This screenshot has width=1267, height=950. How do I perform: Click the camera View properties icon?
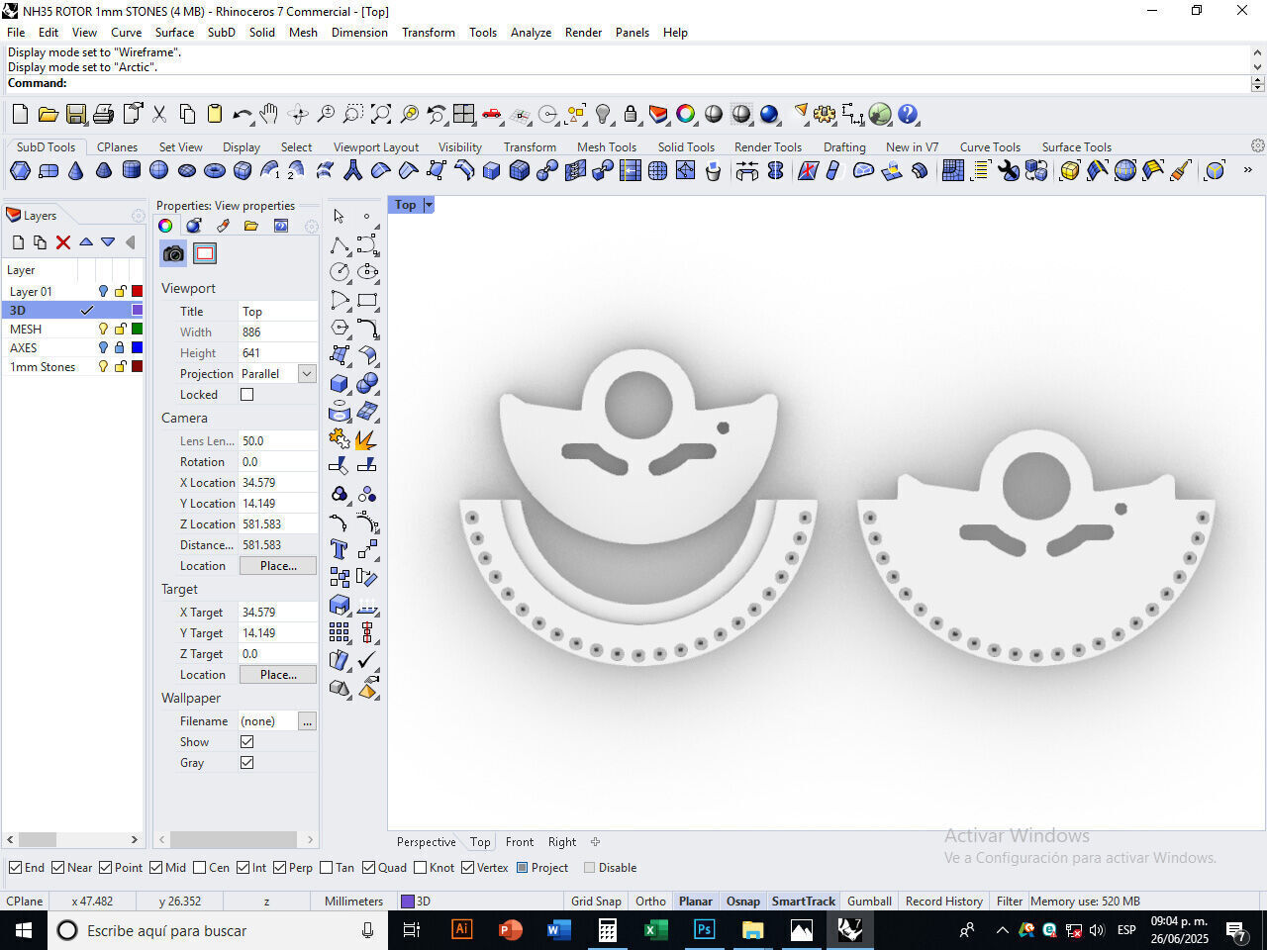[173, 253]
